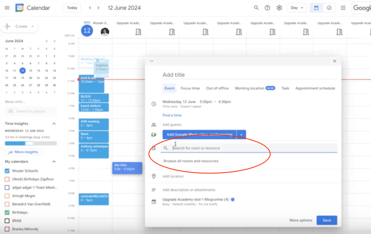Viewport: 371px width, 234px height.
Task: Click Search for room or resource field
Action: pos(249,148)
